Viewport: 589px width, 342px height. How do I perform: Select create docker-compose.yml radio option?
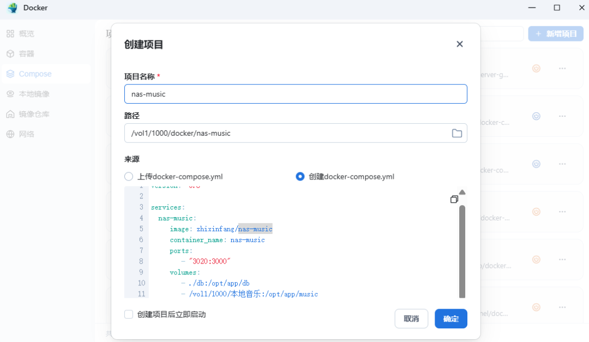pyautogui.click(x=300, y=177)
